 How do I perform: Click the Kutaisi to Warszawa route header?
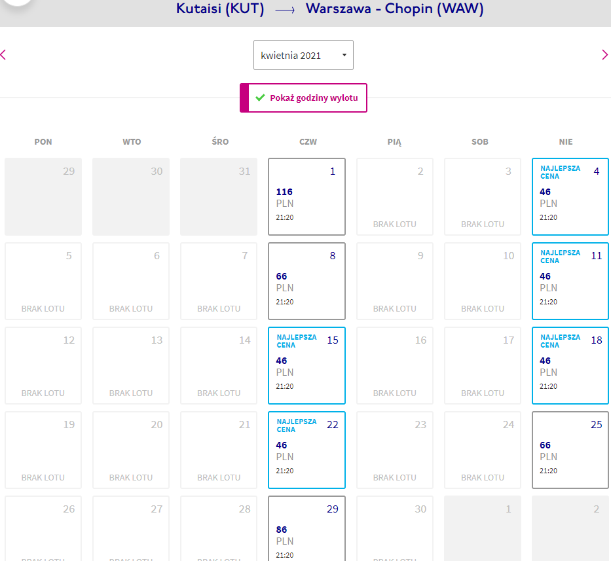[329, 9]
